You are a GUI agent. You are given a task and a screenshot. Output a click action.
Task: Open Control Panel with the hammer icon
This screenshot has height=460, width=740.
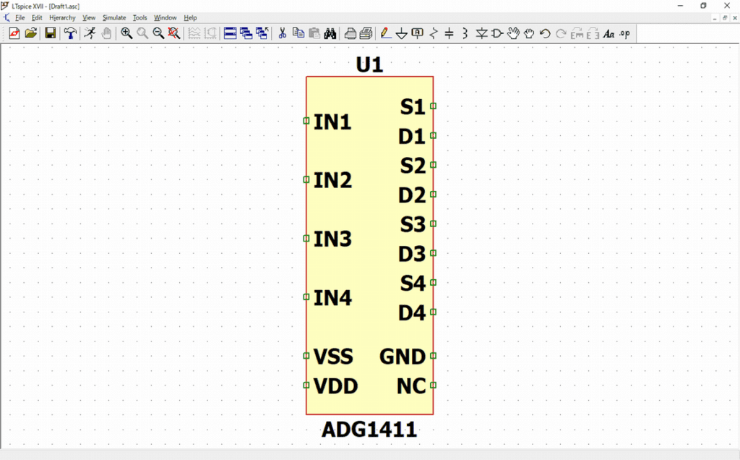70,33
